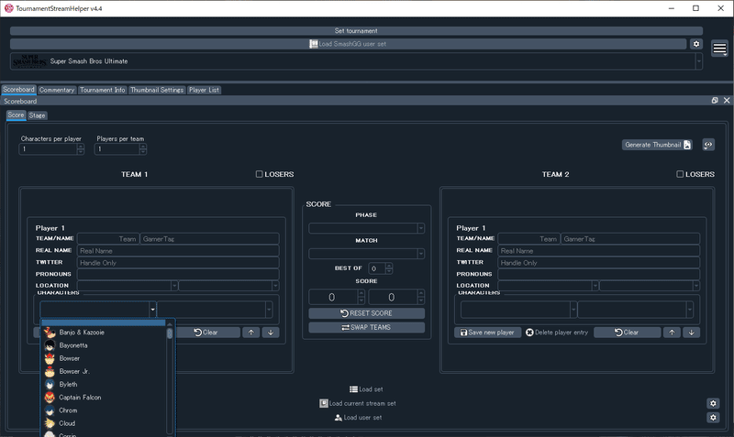734x437 pixels.
Task: Move Team 2 player down arrow
Action: pos(692,333)
